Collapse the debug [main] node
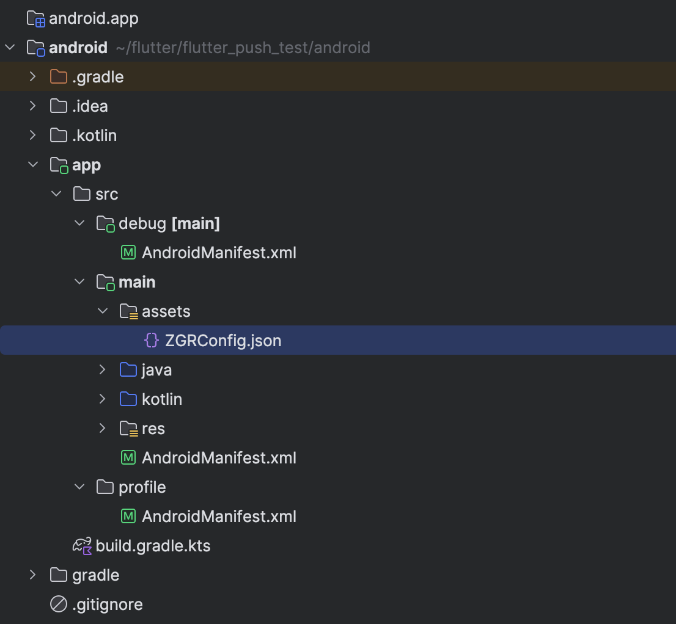 (x=79, y=223)
